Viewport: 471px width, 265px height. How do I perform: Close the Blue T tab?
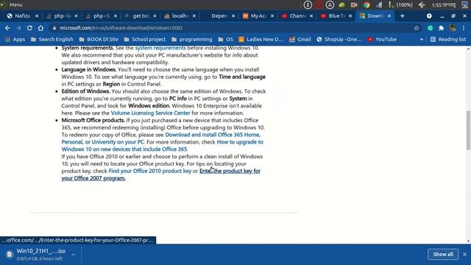(350, 16)
